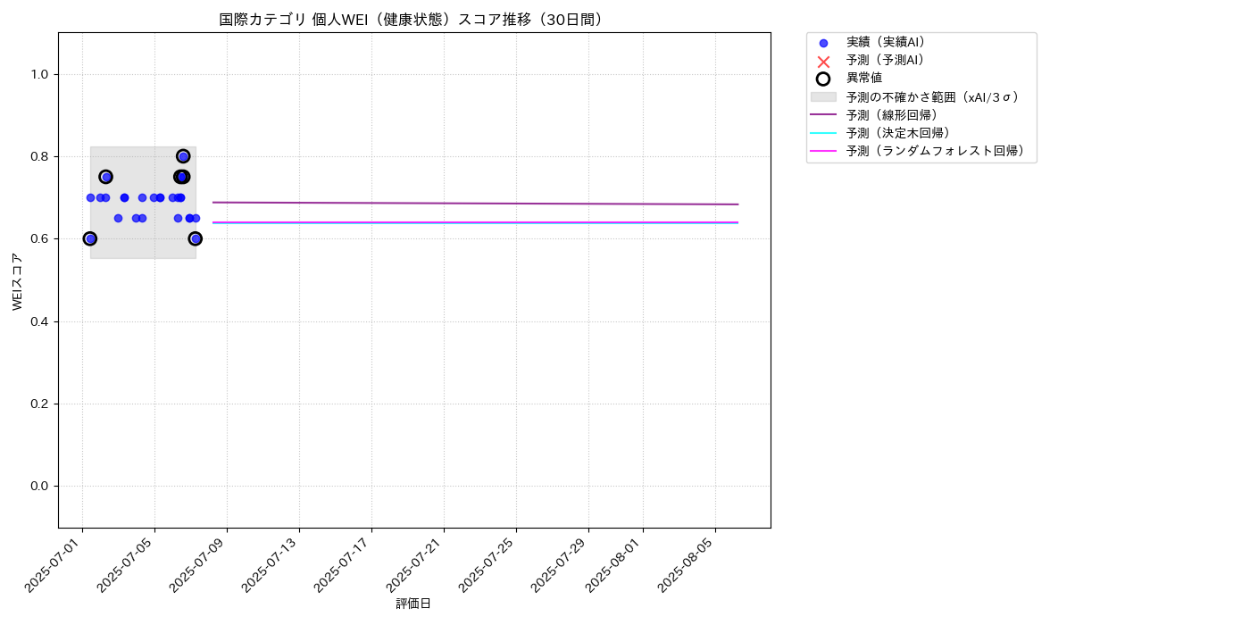Click the 0.4 y-axis tick label
Screen dimensions: 1250x625
pyautogui.click(x=40, y=321)
